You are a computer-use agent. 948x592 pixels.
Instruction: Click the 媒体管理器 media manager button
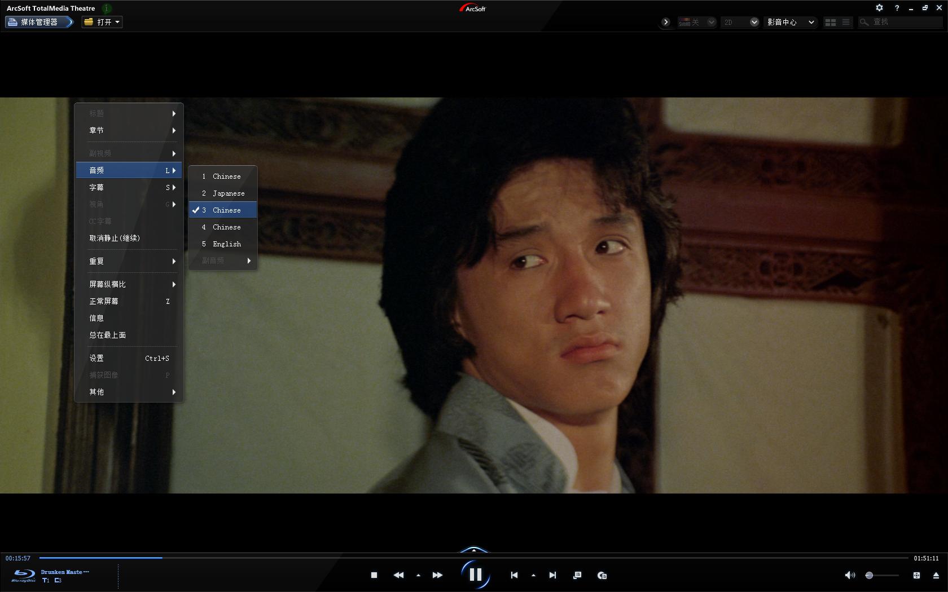point(39,22)
